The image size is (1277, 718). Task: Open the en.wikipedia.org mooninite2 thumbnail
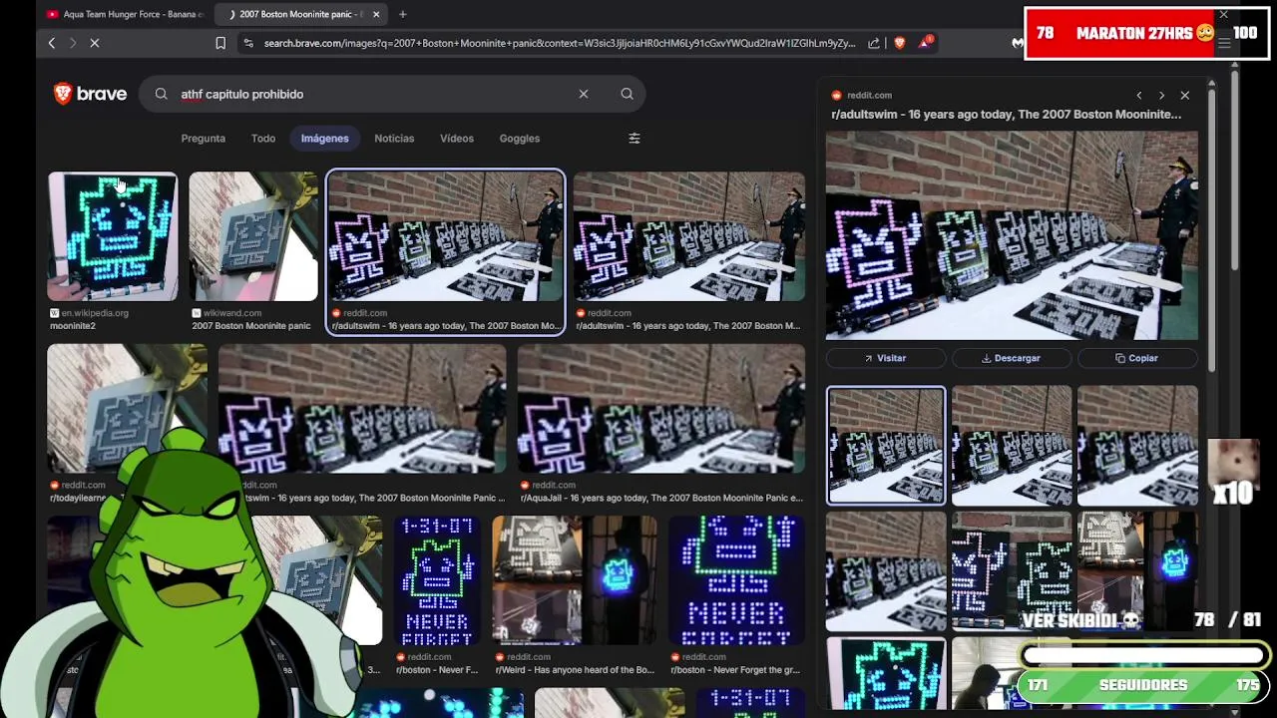[113, 236]
